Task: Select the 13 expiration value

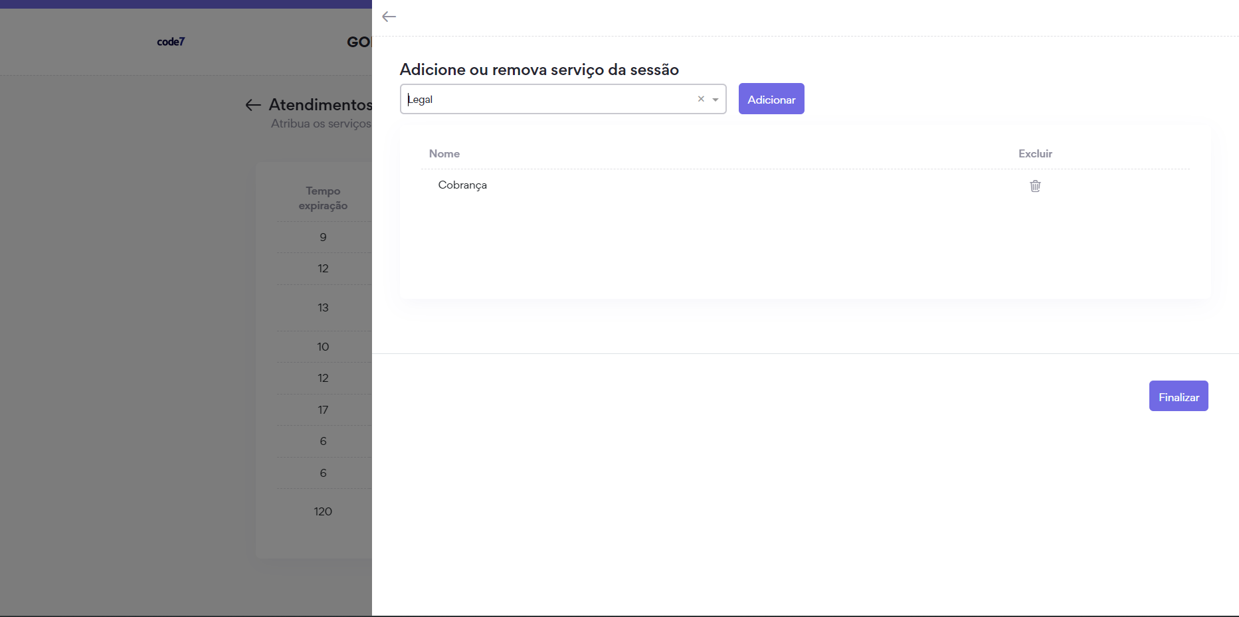Action: click(323, 308)
